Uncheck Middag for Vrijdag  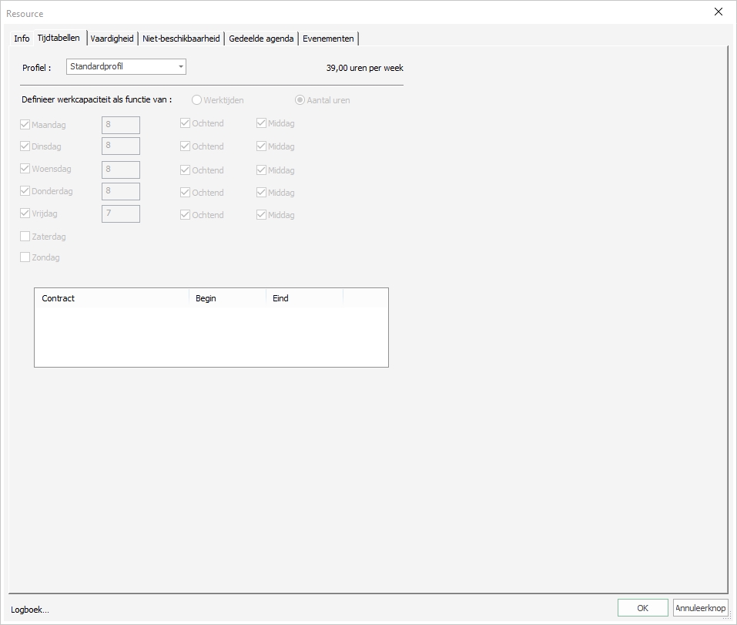point(260,214)
